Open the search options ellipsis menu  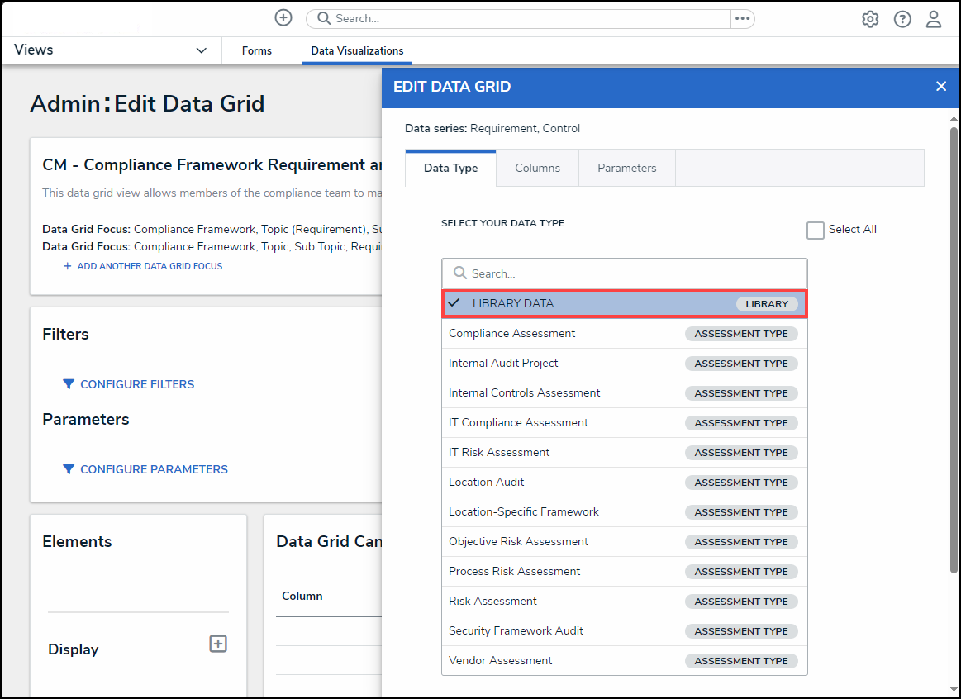point(742,18)
